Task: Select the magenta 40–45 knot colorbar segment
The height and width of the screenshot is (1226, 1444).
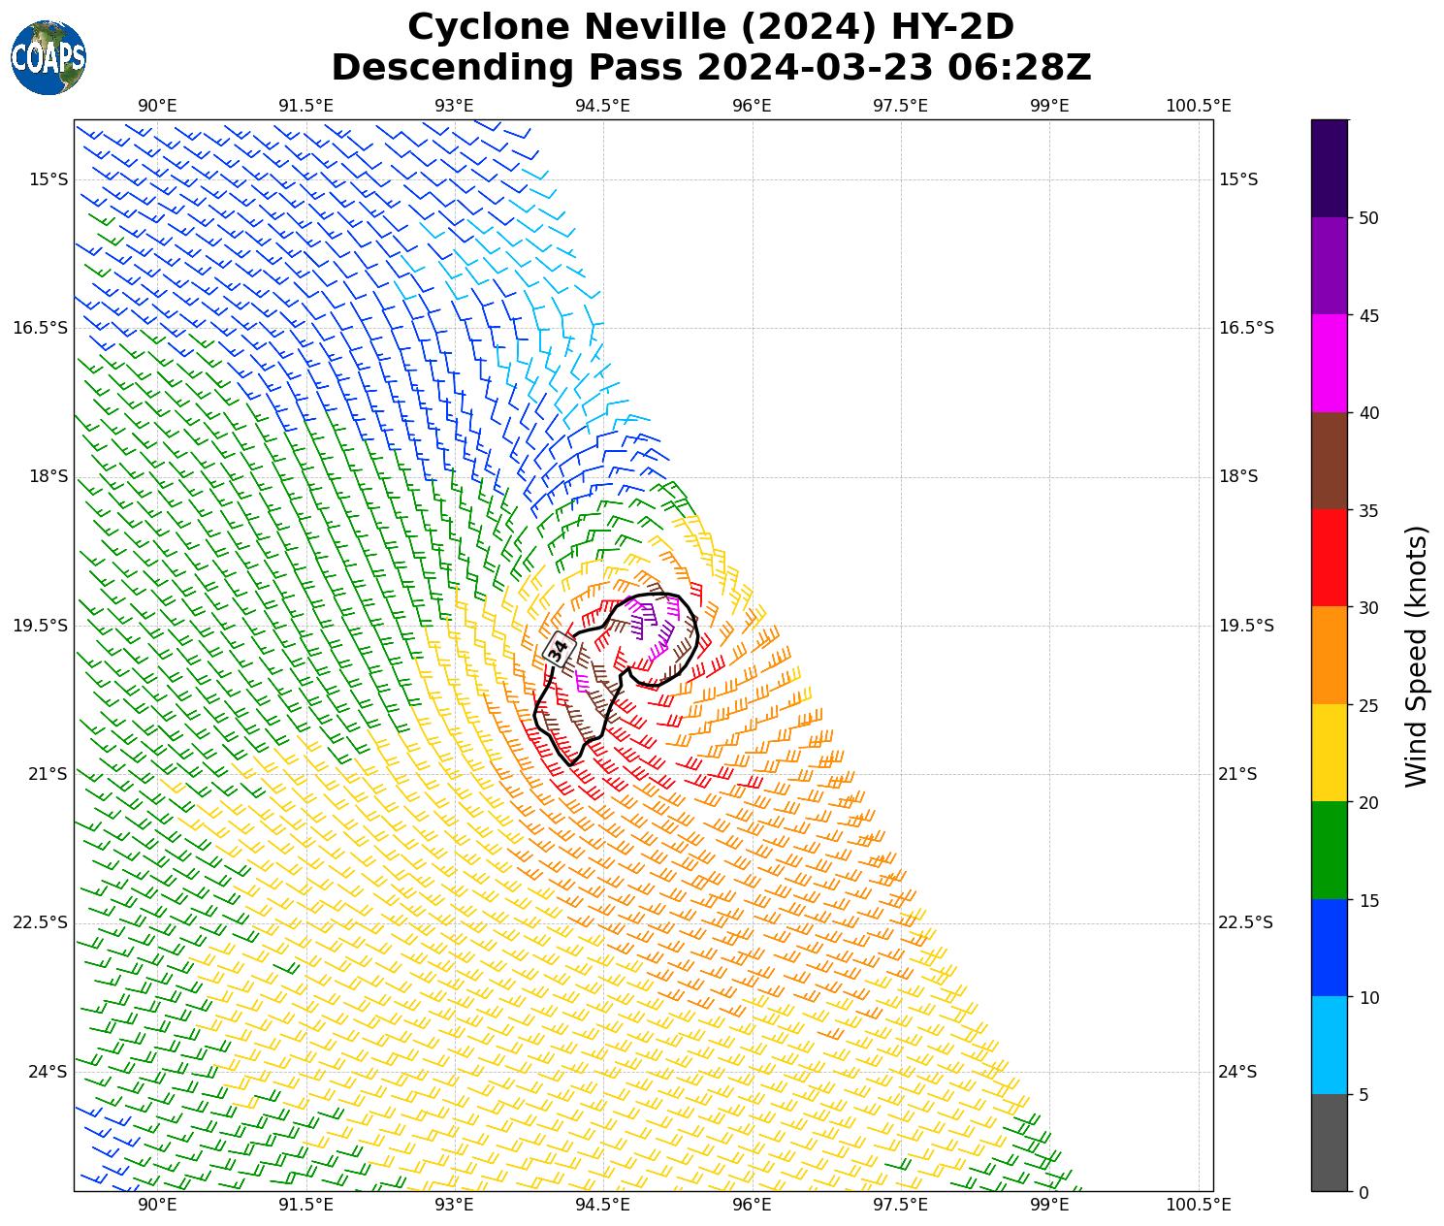Action: pyautogui.click(x=1329, y=364)
